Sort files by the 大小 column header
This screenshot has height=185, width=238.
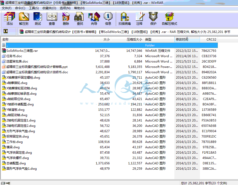click(102, 39)
